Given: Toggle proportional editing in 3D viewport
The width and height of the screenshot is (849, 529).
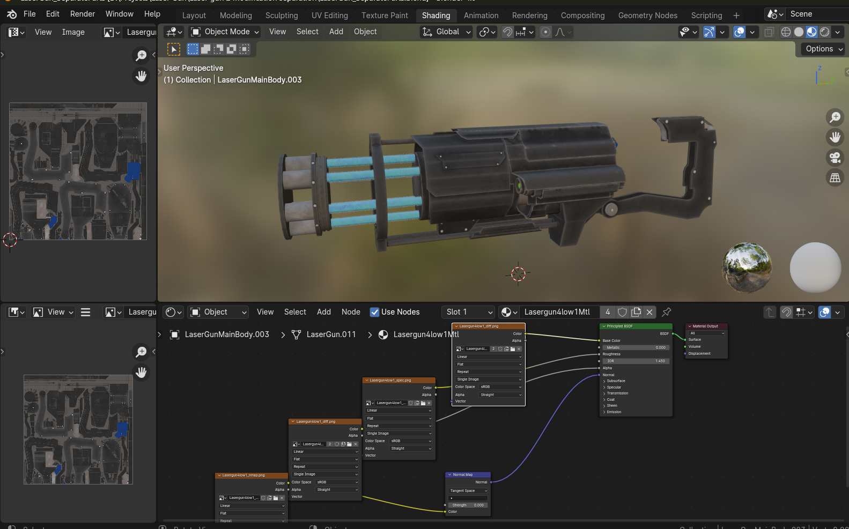Looking at the screenshot, I should click(545, 32).
